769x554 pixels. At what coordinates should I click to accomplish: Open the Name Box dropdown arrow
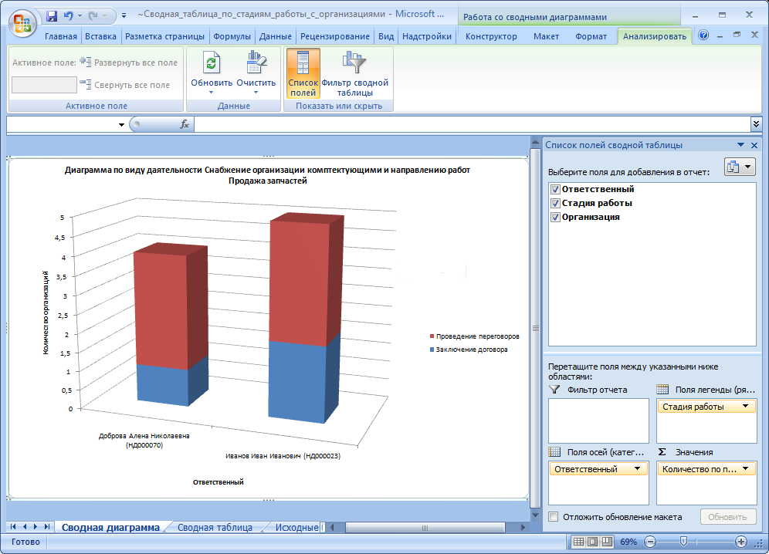pos(122,125)
